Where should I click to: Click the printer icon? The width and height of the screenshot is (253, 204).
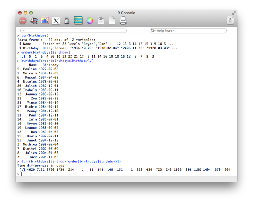tap(123, 21)
